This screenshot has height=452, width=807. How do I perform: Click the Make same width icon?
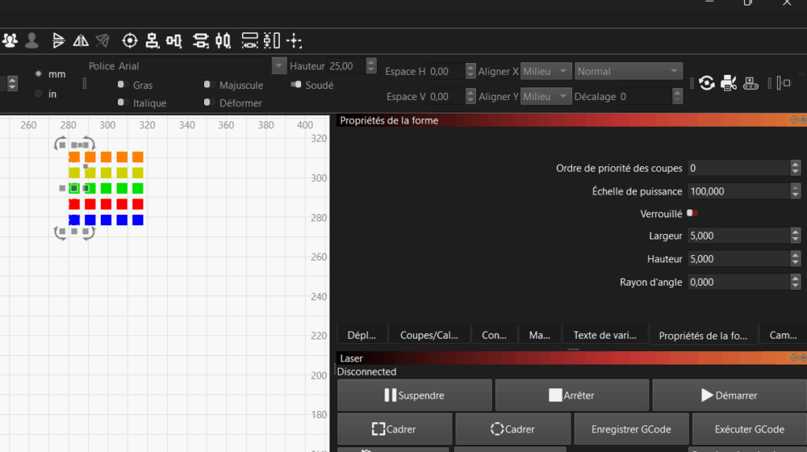point(250,40)
